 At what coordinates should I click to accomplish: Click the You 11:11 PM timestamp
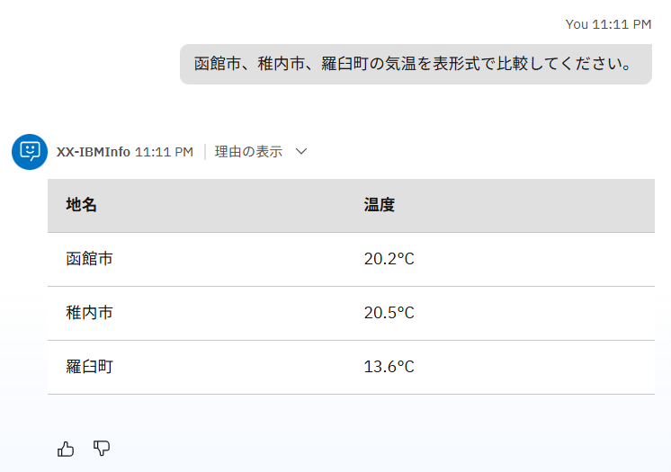pyautogui.click(x=608, y=24)
